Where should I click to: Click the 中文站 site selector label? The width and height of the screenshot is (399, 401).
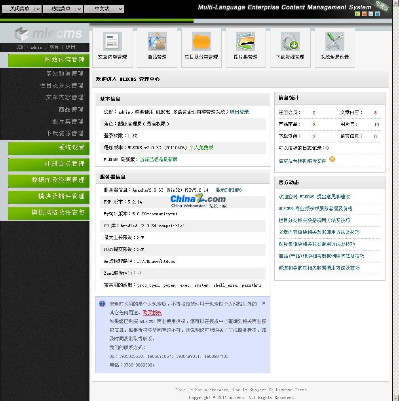point(102,9)
